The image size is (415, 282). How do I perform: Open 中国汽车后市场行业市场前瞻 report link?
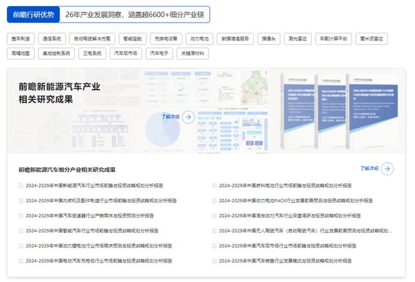point(287,246)
